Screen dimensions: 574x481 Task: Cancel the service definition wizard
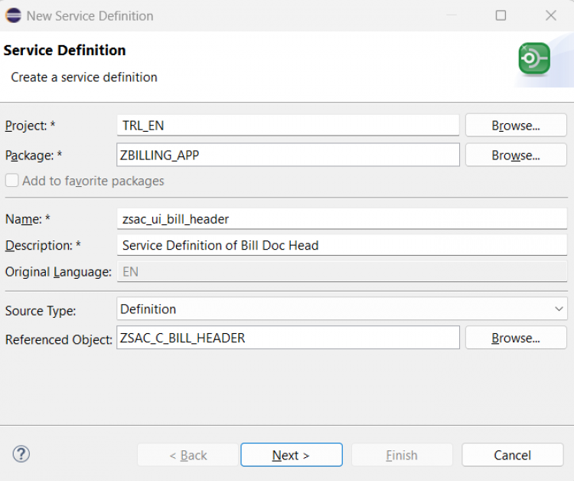(512, 455)
